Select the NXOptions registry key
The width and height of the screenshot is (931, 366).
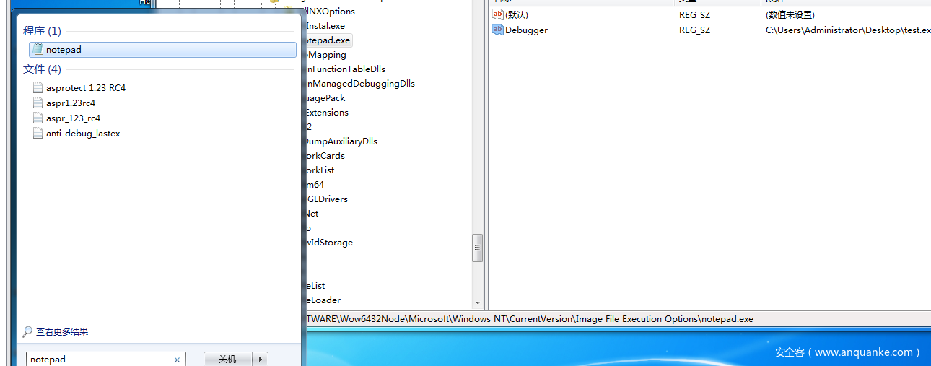coord(331,11)
